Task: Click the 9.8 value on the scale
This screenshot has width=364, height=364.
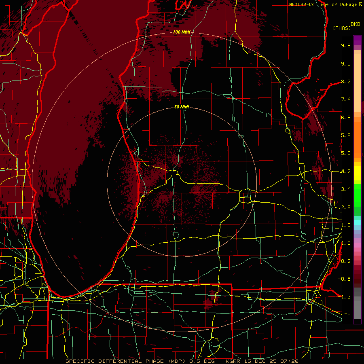Action: 346,45
